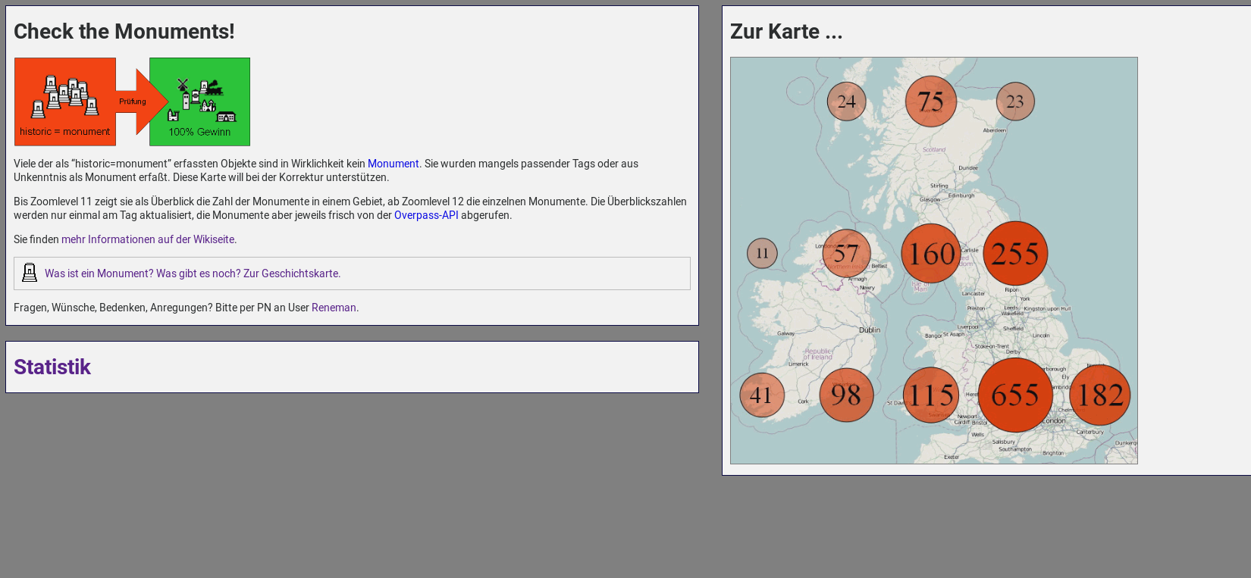The image size is (1251, 578).
Task: Select the 75 cluster in northern Scotland
Action: point(931,101)
